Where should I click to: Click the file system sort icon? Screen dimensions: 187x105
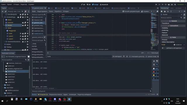29,60
